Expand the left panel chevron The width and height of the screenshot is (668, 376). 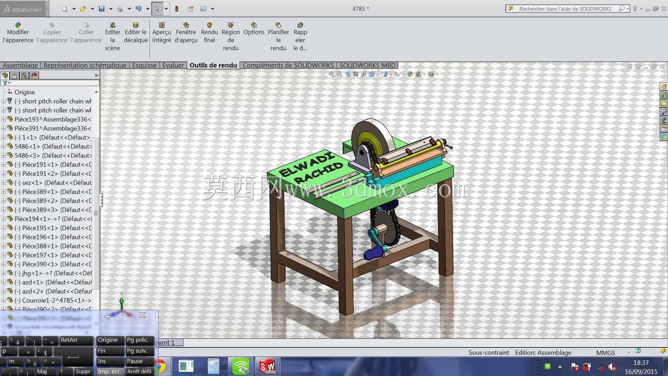coord(96,75)
